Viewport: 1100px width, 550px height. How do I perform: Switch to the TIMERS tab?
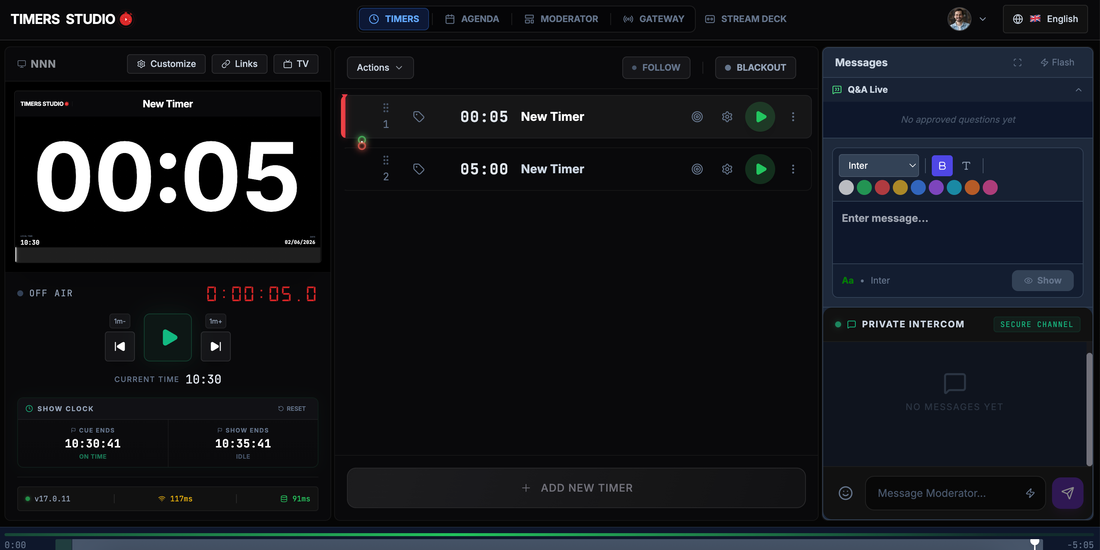tap(394, 19)
